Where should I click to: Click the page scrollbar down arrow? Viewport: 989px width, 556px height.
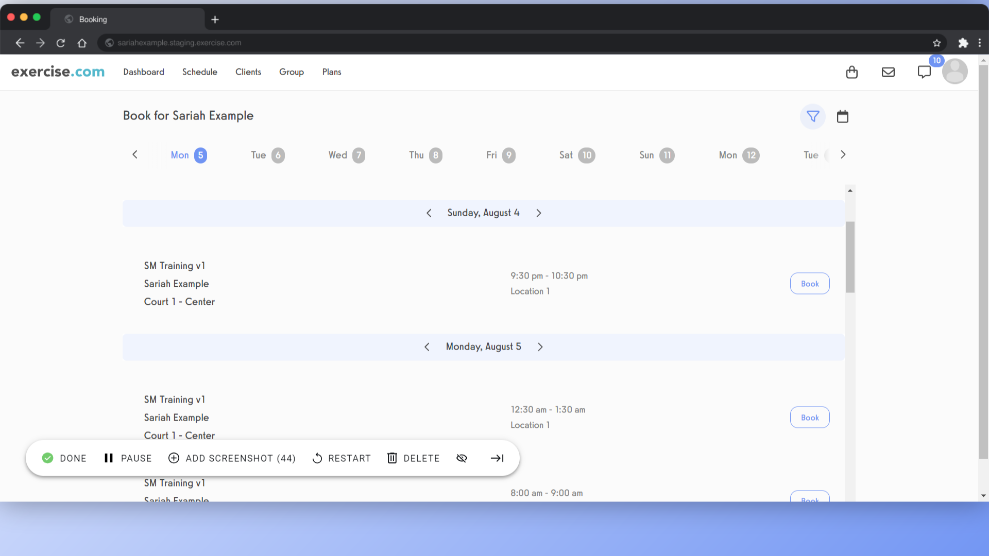click(983, 496)
